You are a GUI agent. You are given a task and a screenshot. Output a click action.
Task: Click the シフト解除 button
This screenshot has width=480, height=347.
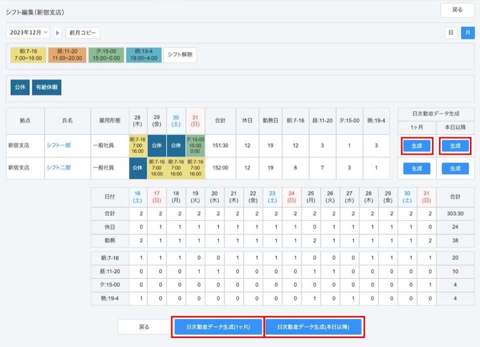[x=180, y=55]
